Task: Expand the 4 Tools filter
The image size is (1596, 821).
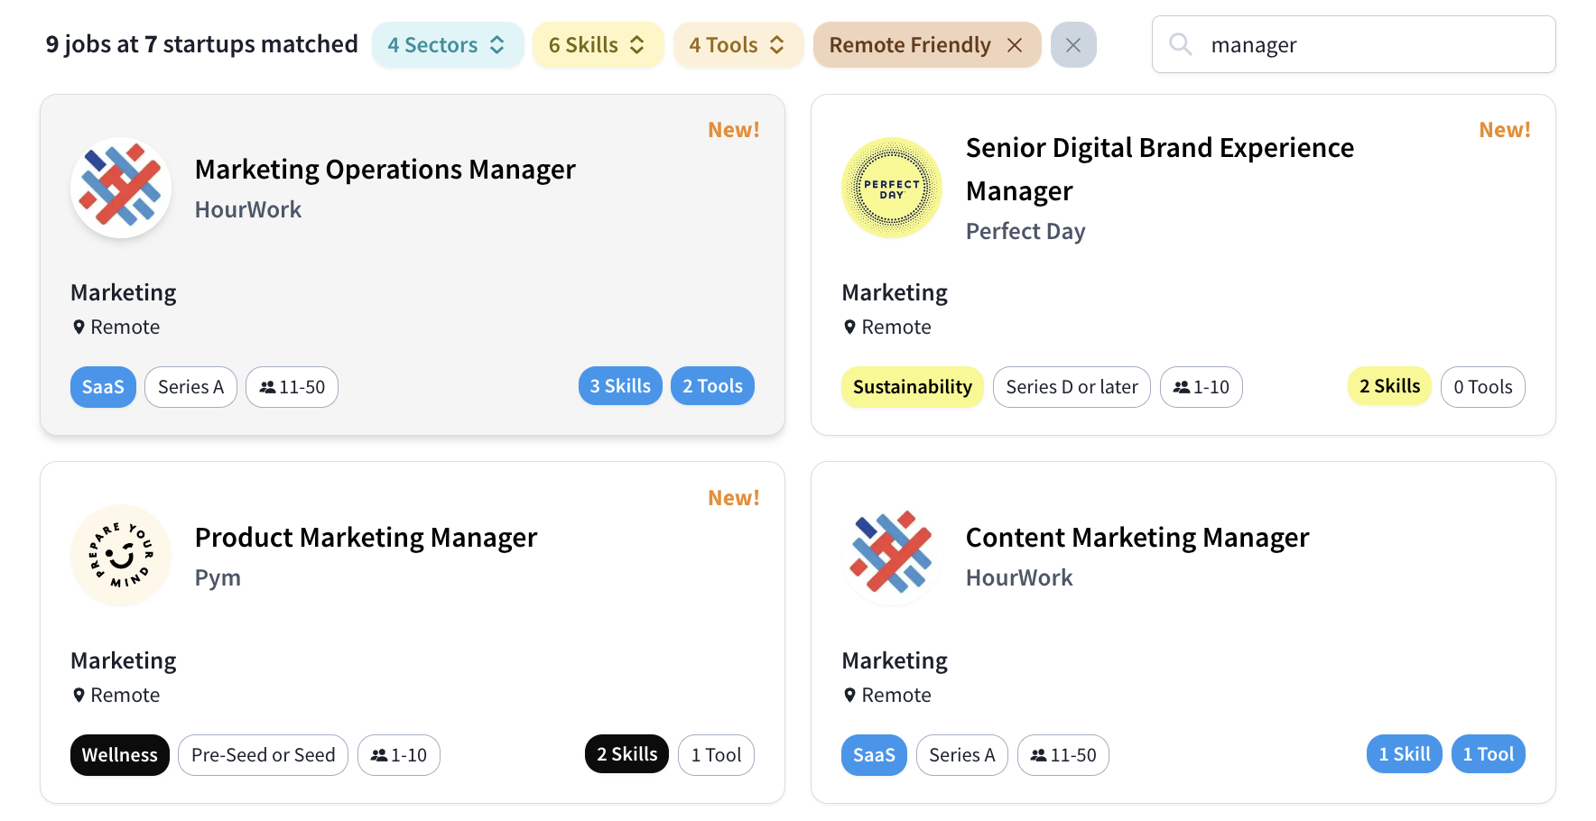Action: [738, 44]
